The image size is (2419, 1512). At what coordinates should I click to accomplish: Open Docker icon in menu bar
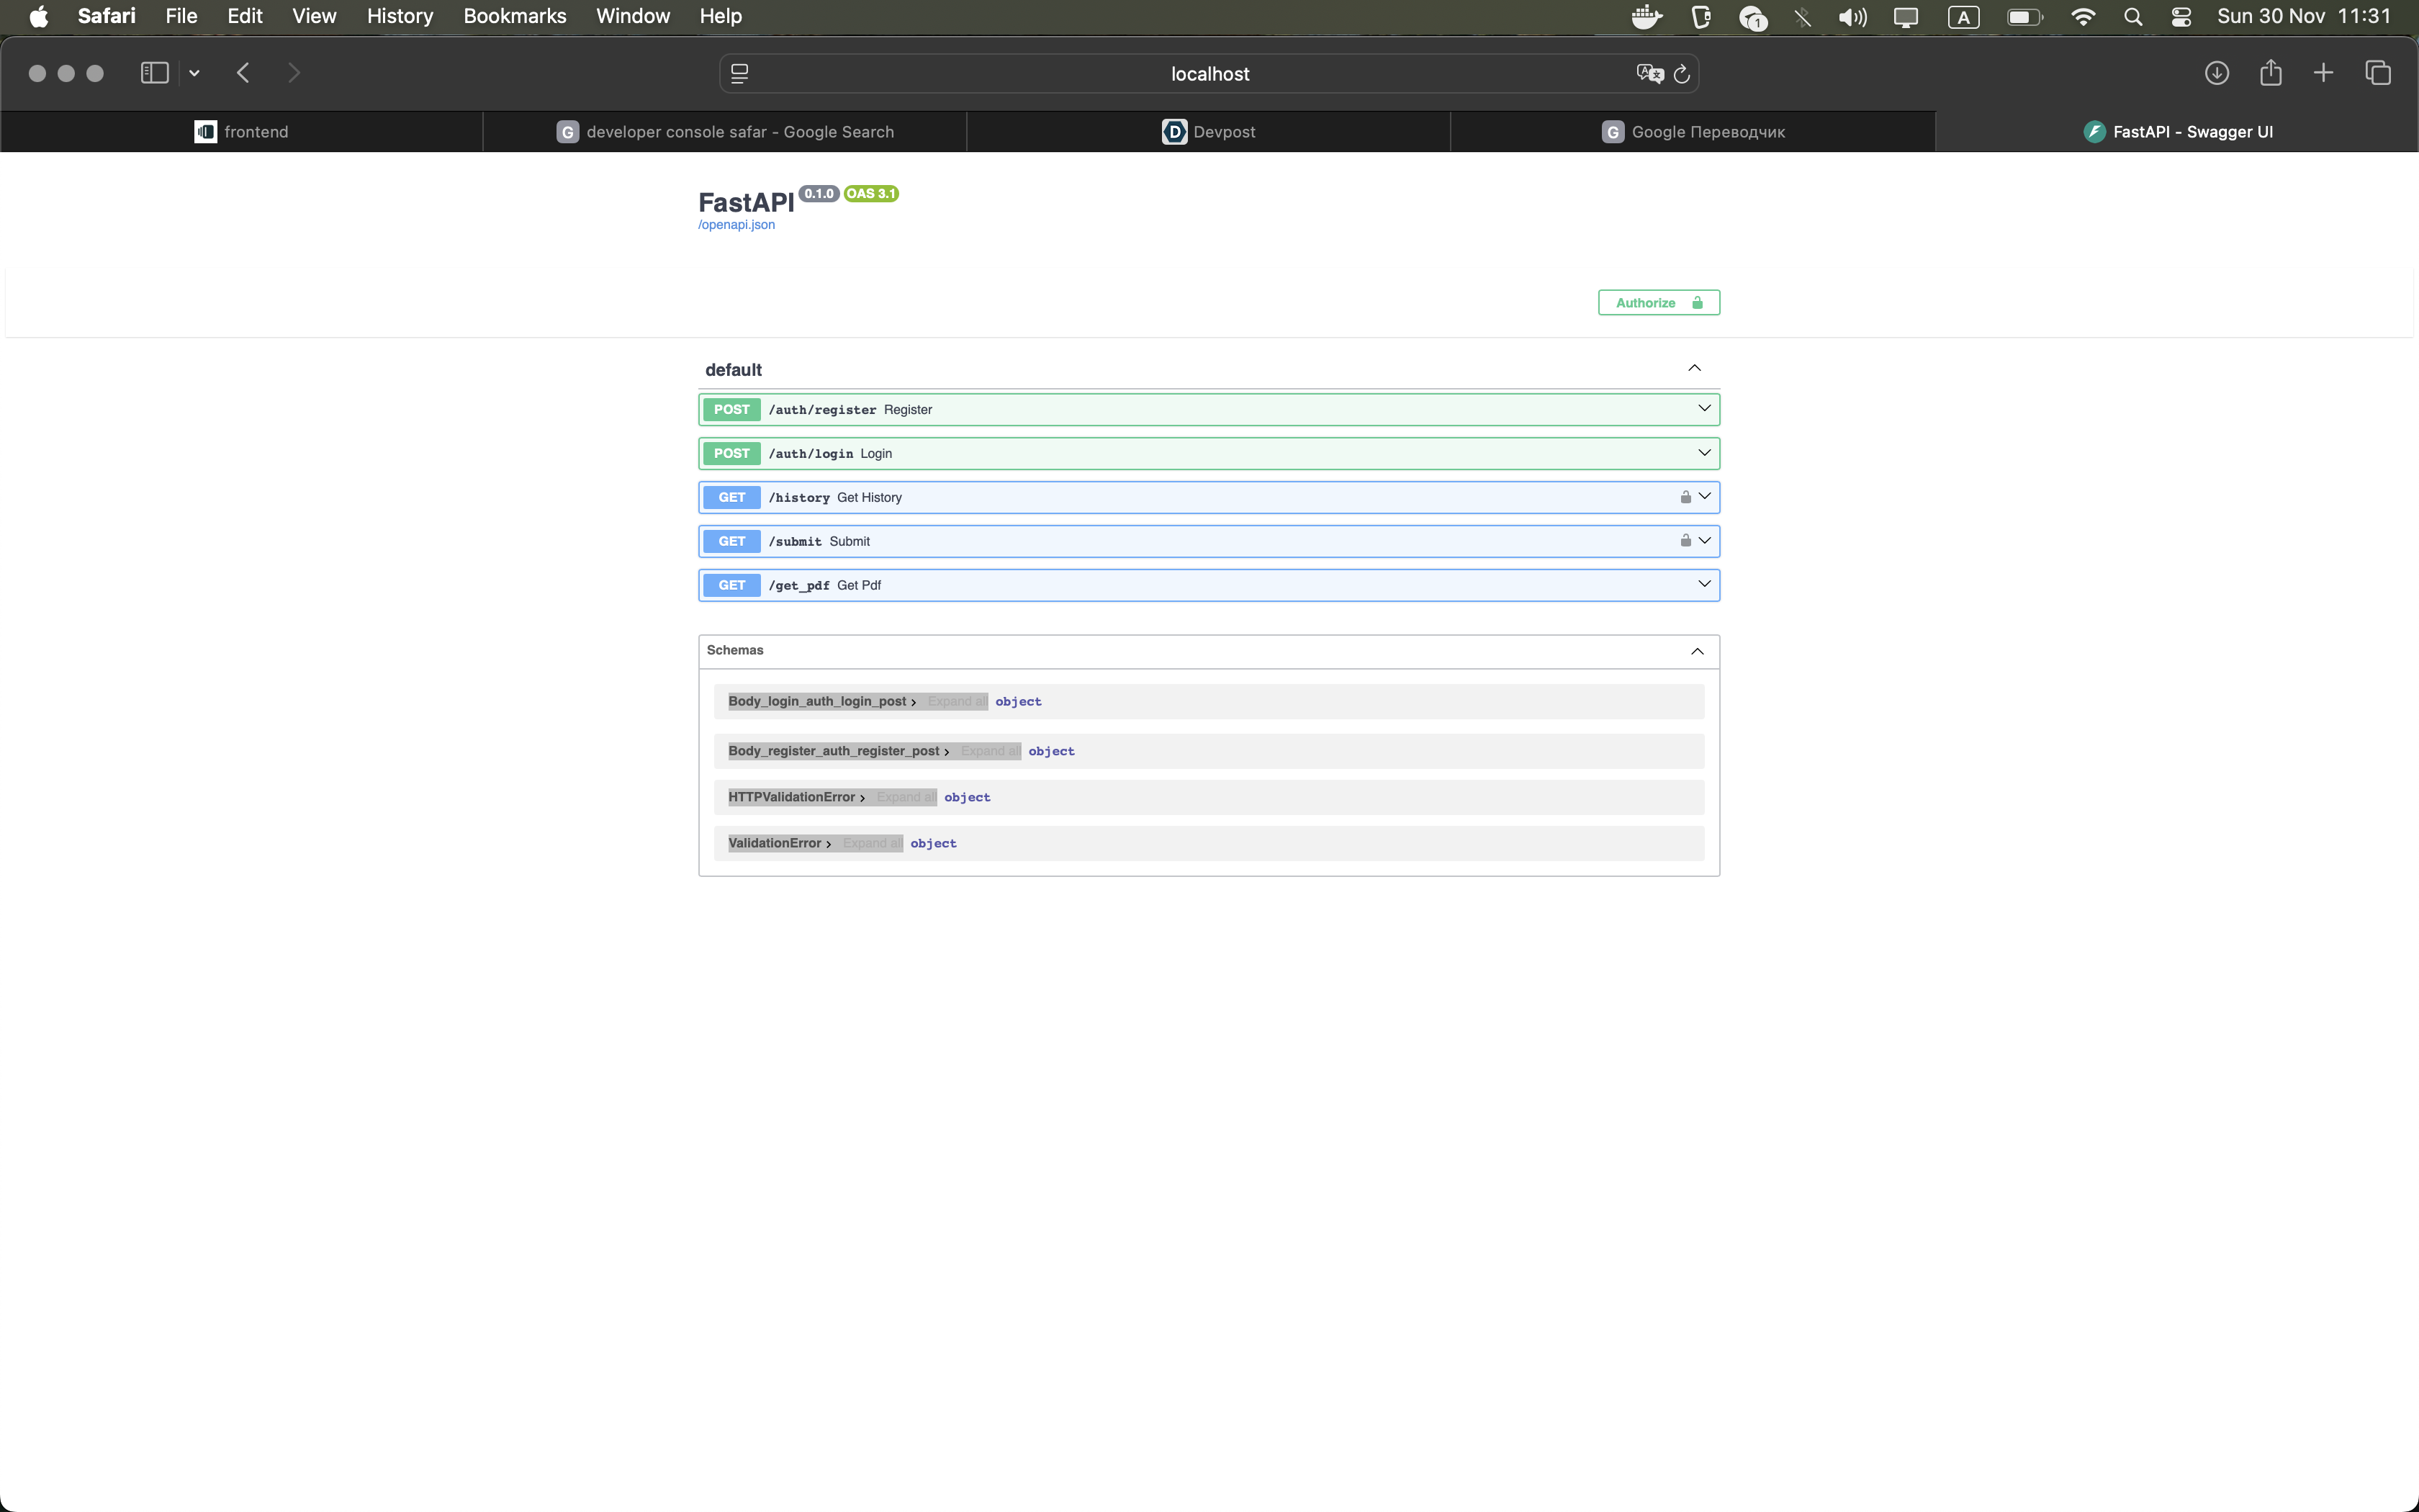pyautogui.click(x=1647, y=17)
